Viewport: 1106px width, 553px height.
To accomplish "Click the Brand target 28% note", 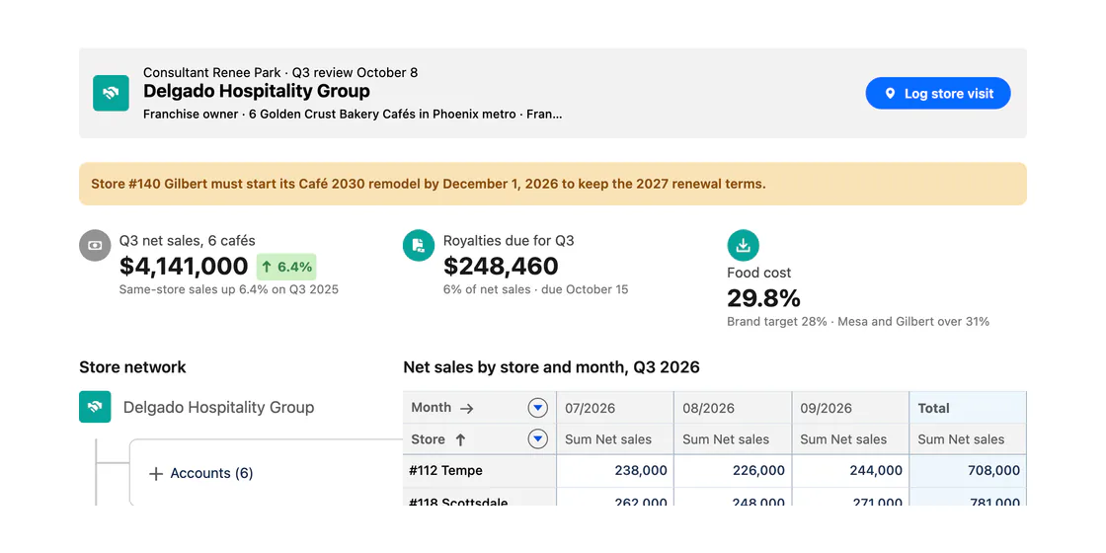I will tap(858, 322).
